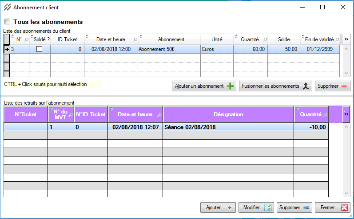354x219 pixels.
Task: Click the N°ID Ticket column header
Action: click(91, 114)
